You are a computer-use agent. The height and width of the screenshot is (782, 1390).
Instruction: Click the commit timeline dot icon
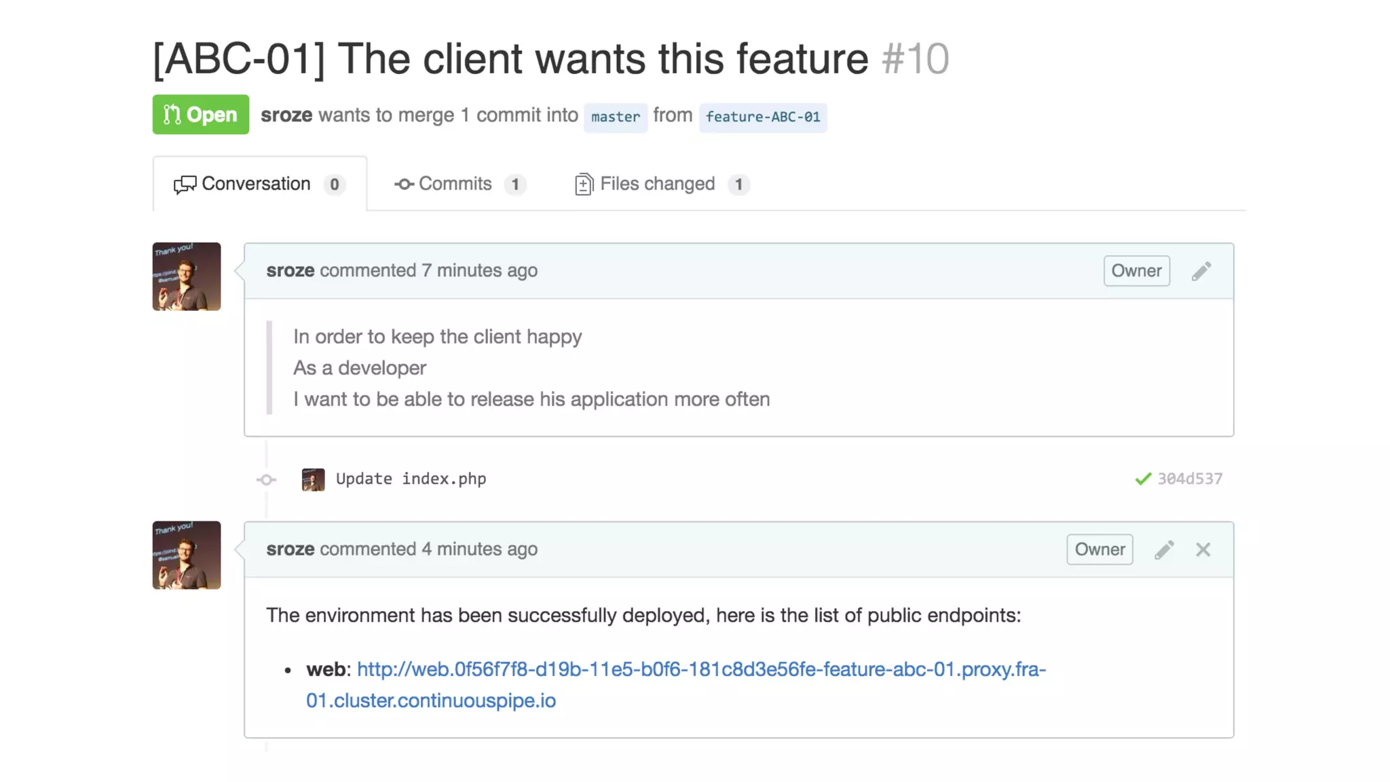[x=266, y=480]
